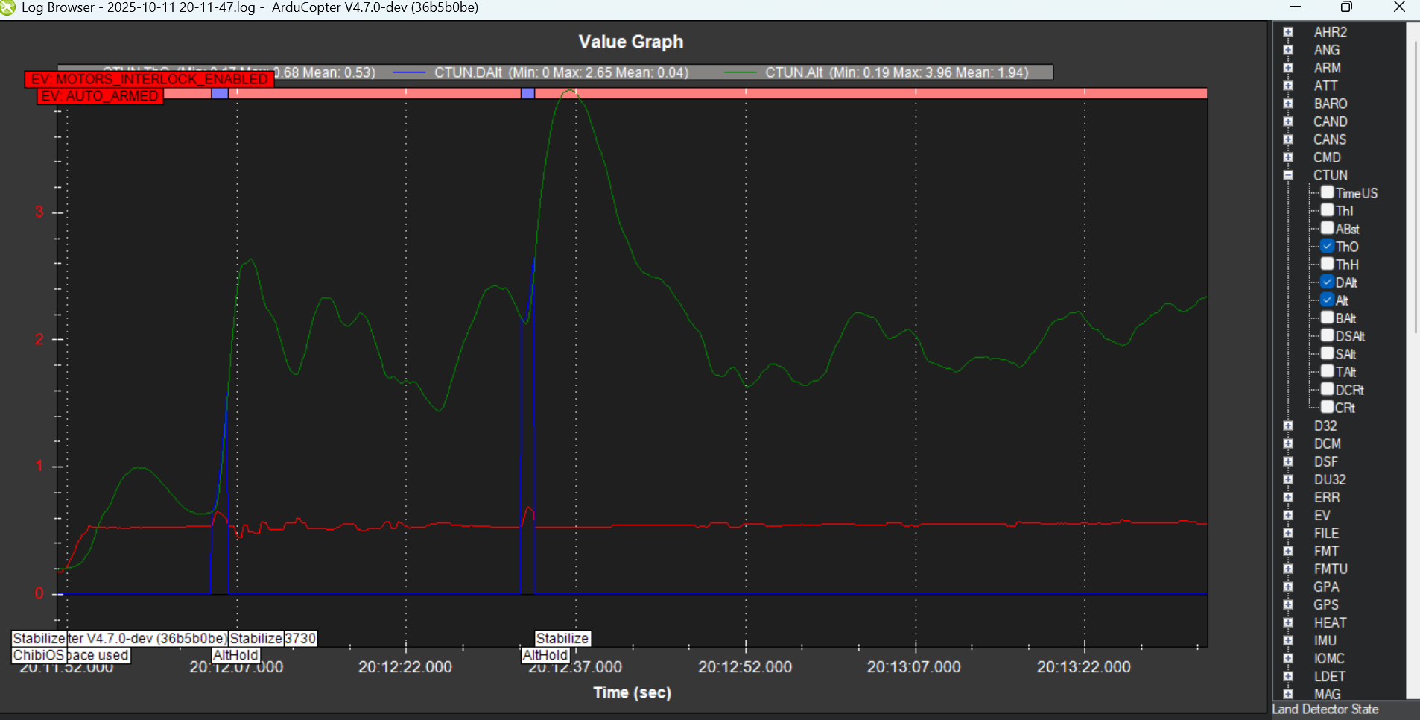Click the plus icon next to ATT
Screen dimensions: 1420x720
(1288, 86)
